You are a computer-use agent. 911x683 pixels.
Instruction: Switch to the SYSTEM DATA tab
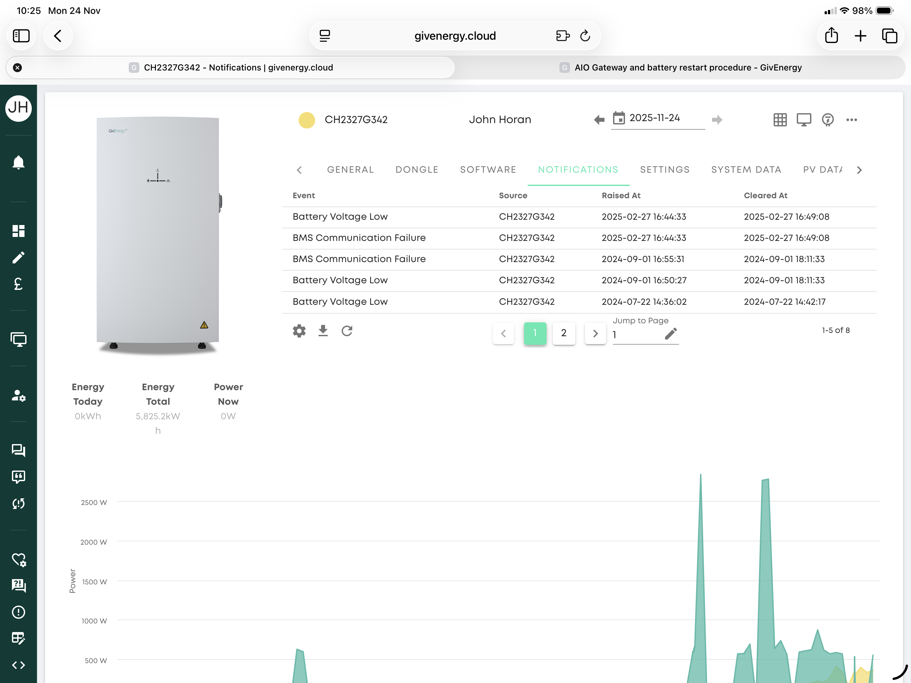(x=746, y=170)
